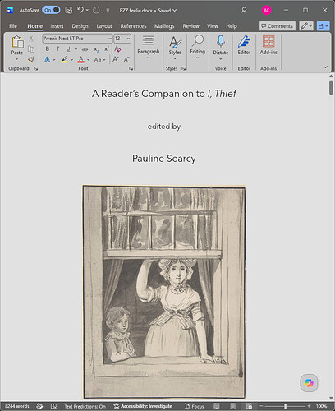Select the Format Painter brush
Image resolution: width=335 pixels, height=411 pixels.
point(31,59)
